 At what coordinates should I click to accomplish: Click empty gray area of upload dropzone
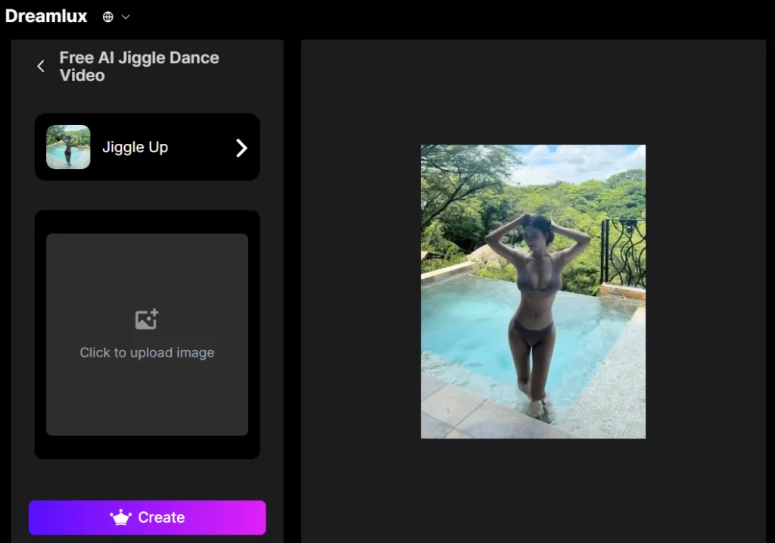coord(147,401)
